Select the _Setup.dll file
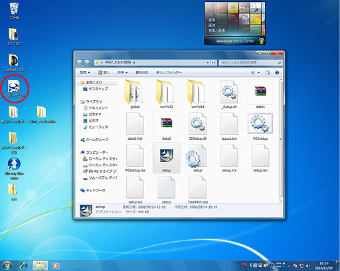340x271 pixels. coord(229,94)
